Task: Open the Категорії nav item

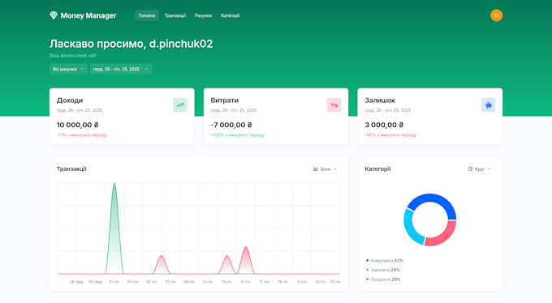Action: click(231, 15)
